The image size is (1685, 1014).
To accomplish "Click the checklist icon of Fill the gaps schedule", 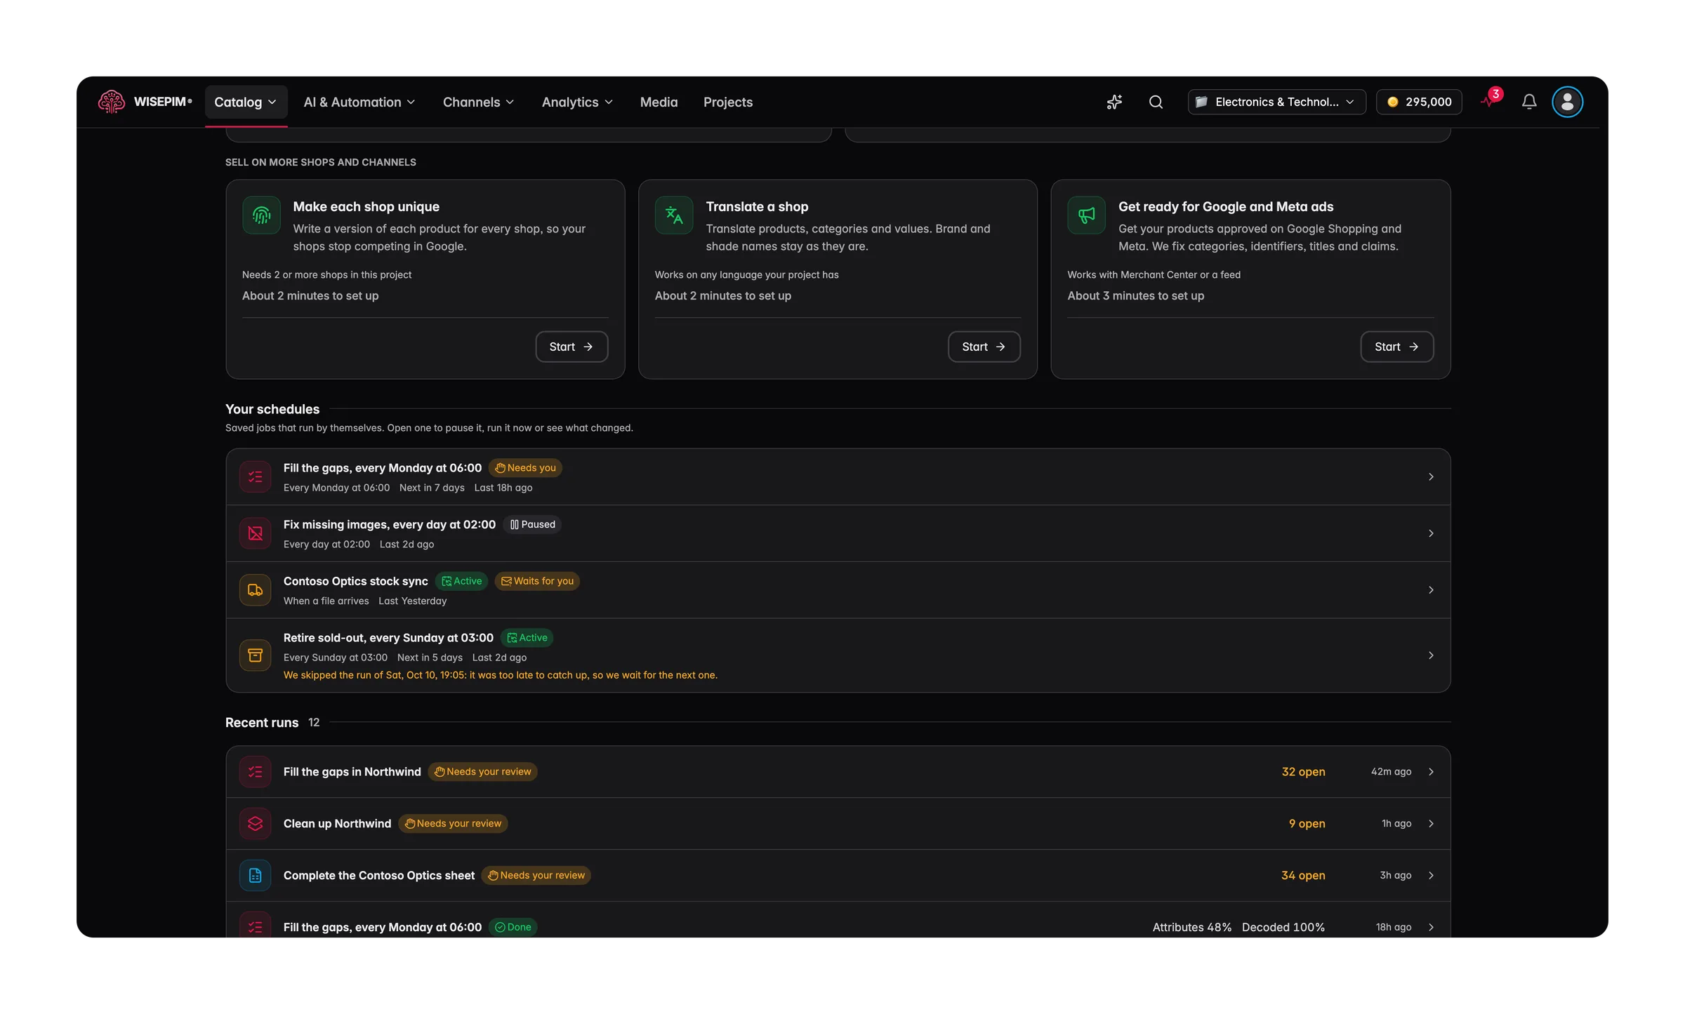I will (x=256, y=476).
